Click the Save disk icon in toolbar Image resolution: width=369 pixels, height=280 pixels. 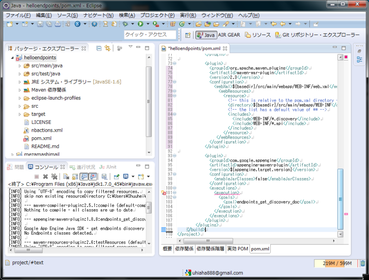pyautogui.click(x=40, y=24)
